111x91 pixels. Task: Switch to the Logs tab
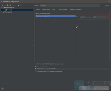pyautogui.click(x=53, y=9)
